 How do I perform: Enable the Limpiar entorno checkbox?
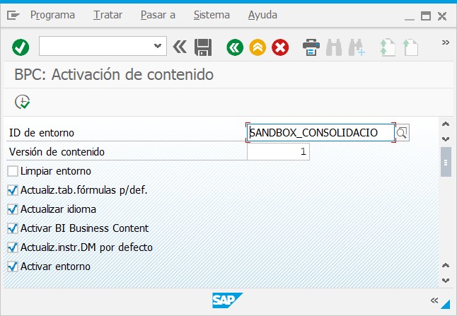click(x=13, y=171)
